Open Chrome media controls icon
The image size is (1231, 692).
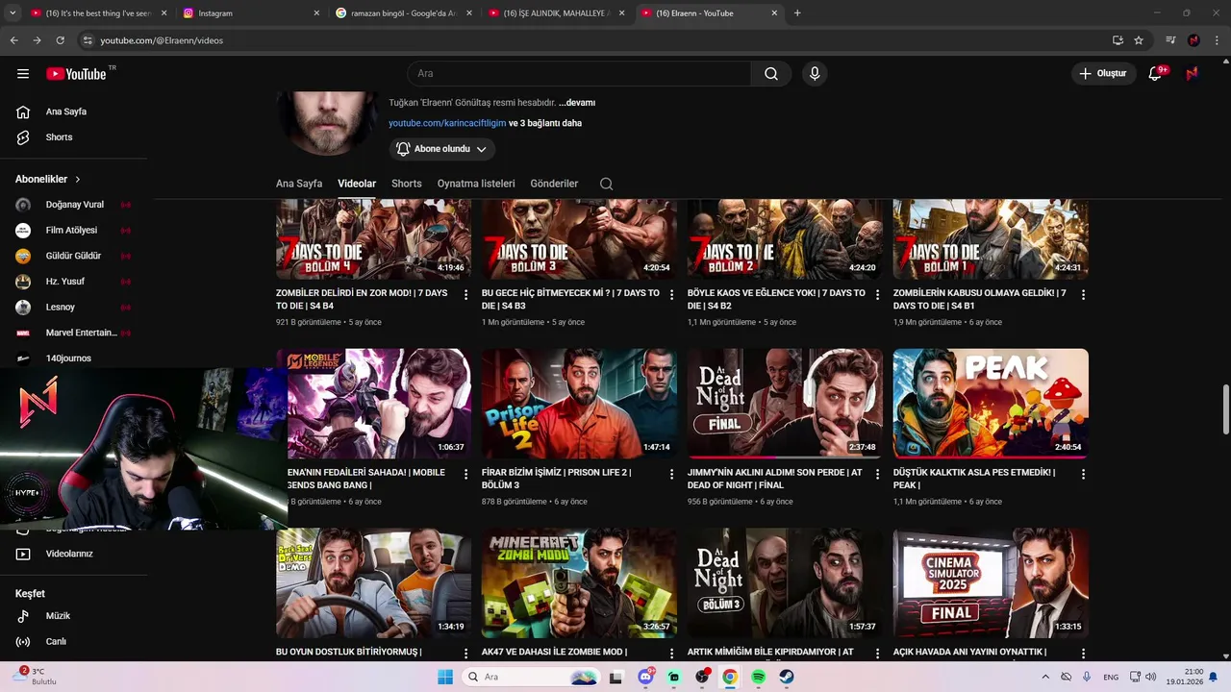[1170, 40]
